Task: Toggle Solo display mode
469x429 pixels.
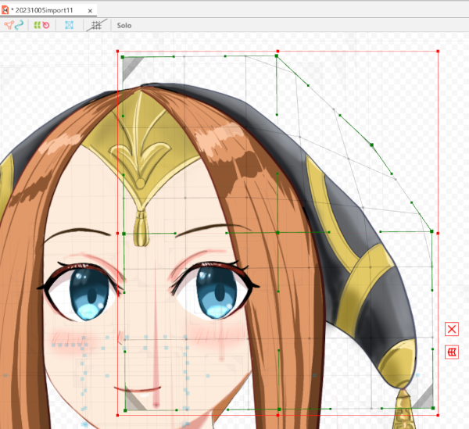Action: click(x=124, y=25)
